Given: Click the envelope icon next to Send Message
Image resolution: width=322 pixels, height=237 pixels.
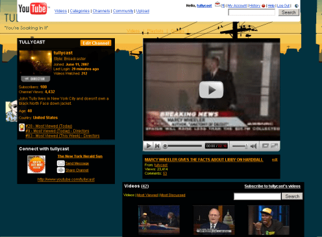Looking at the screenshot, I should click(x=61, y=163).
